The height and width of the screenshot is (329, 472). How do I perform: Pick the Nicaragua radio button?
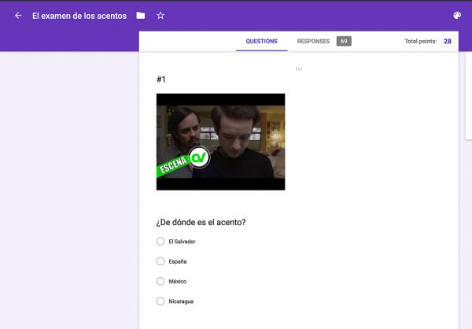pyautogui.click(x=160, y=301)
